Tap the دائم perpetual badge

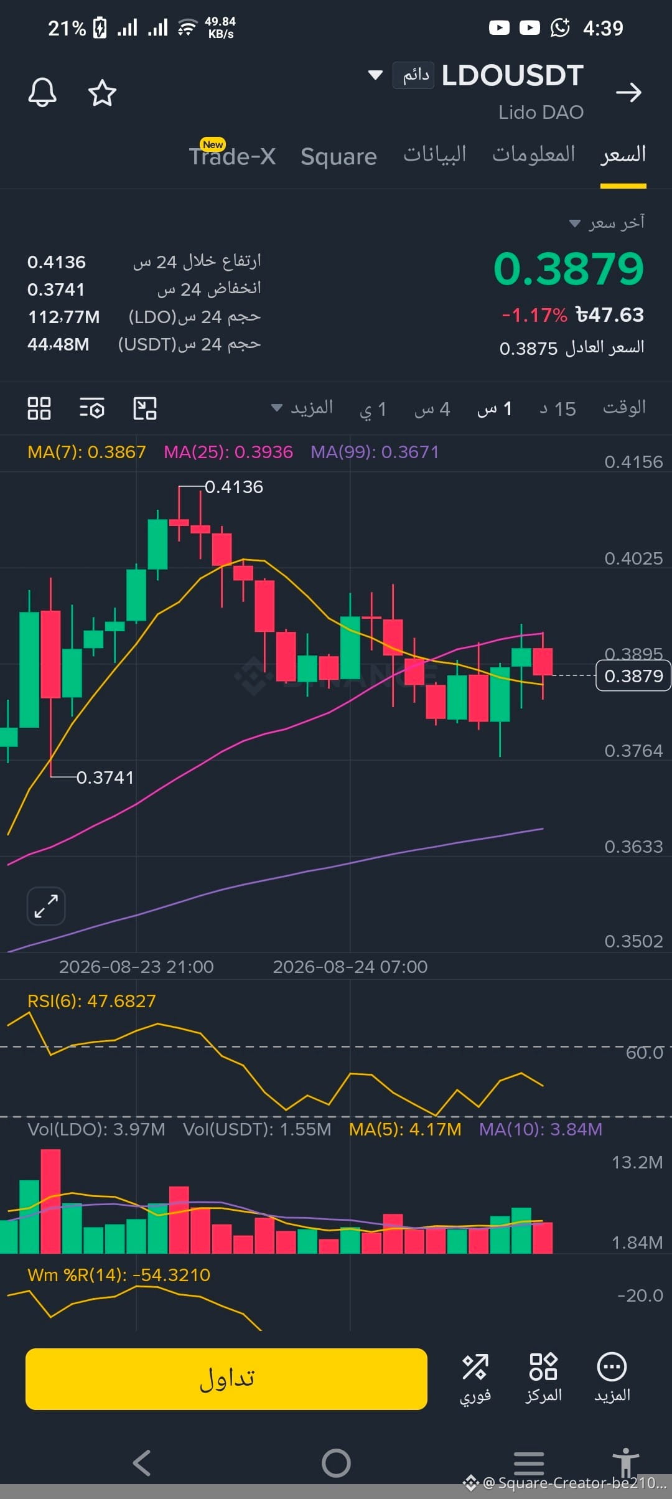pos(414,75)
